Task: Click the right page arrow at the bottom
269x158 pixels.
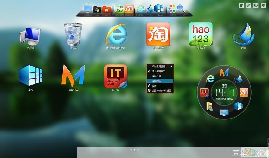Action: click(x=138, y=150)
